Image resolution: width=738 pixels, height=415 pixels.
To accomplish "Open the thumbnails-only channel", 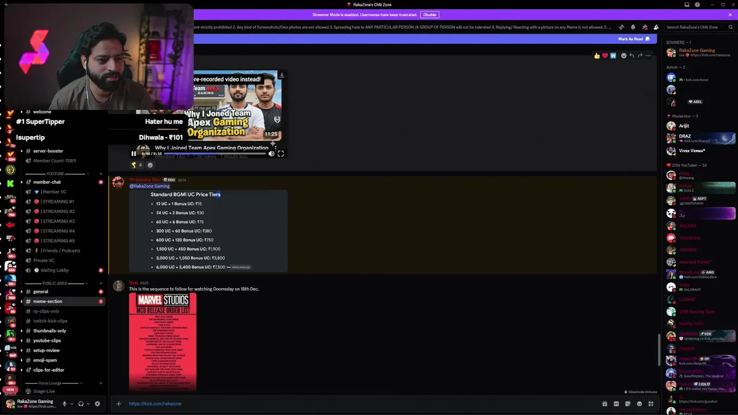I will [63, 331].
